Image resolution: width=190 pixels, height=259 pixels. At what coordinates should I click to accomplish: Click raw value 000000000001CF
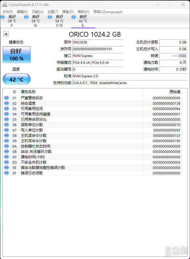pos(167,136)
